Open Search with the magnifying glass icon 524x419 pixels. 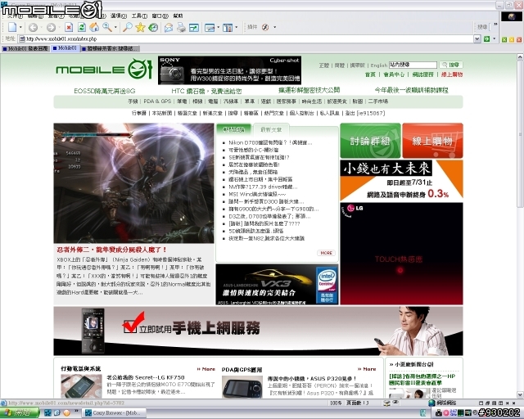pos(128,27)
